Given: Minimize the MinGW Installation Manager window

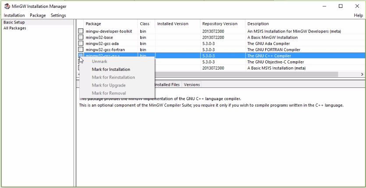Looking at the screenshot, I should pos(324,6).
